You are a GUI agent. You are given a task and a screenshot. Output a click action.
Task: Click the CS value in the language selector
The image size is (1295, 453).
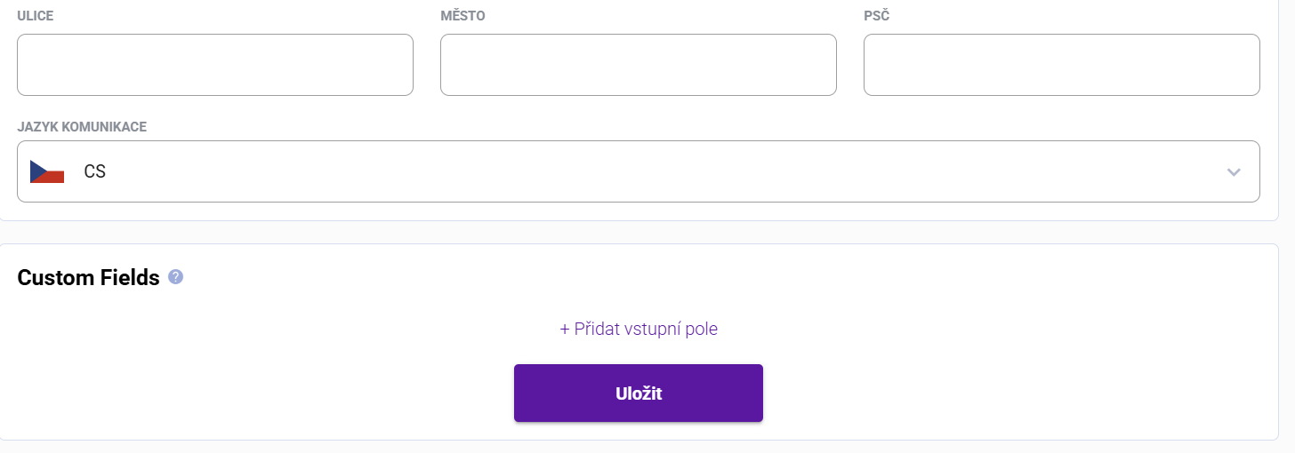[x=95, y=171]
